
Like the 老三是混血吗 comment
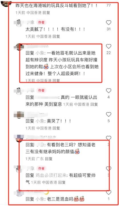108,192
